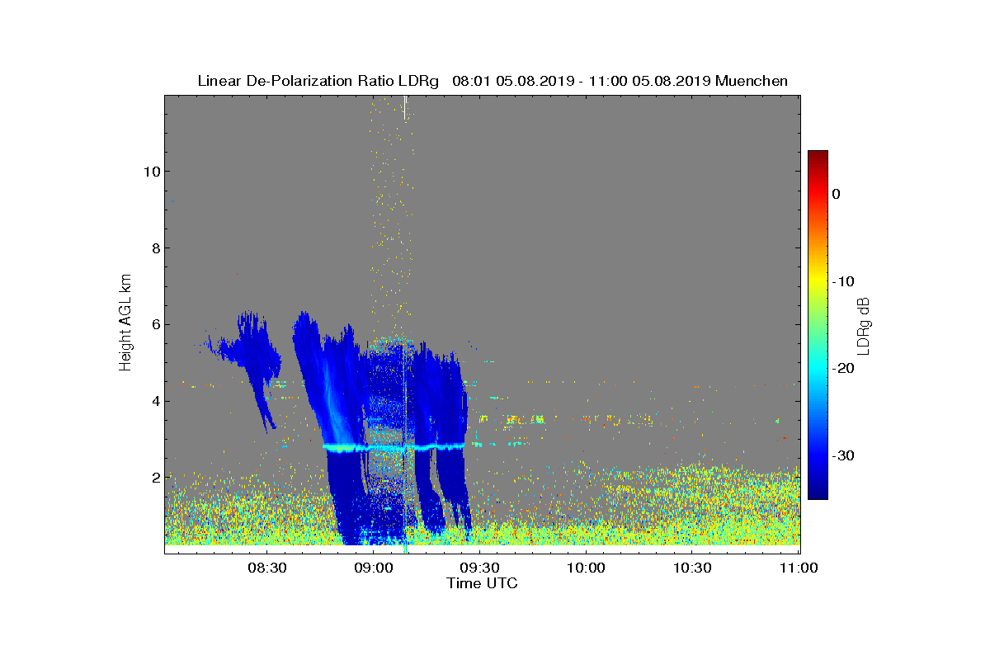This screenshot has height=660, width=990.
Task: Click the 10:00 time tick label
Action: [x=587, y=568]
